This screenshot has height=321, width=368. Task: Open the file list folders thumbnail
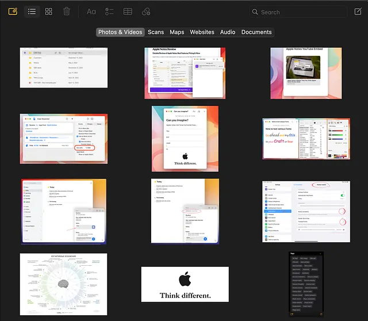coord(64,68)
